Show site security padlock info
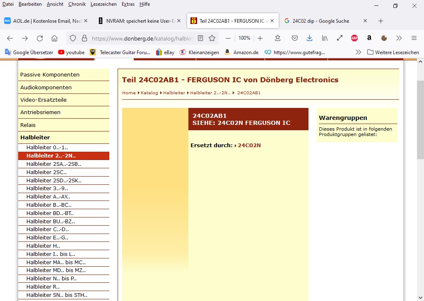The width and height of the screenshot is (424, 301). tap(84, 38)
